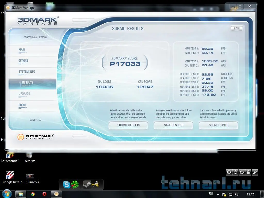
Task: Click the HELP button
Action: [x=237, y=28]
